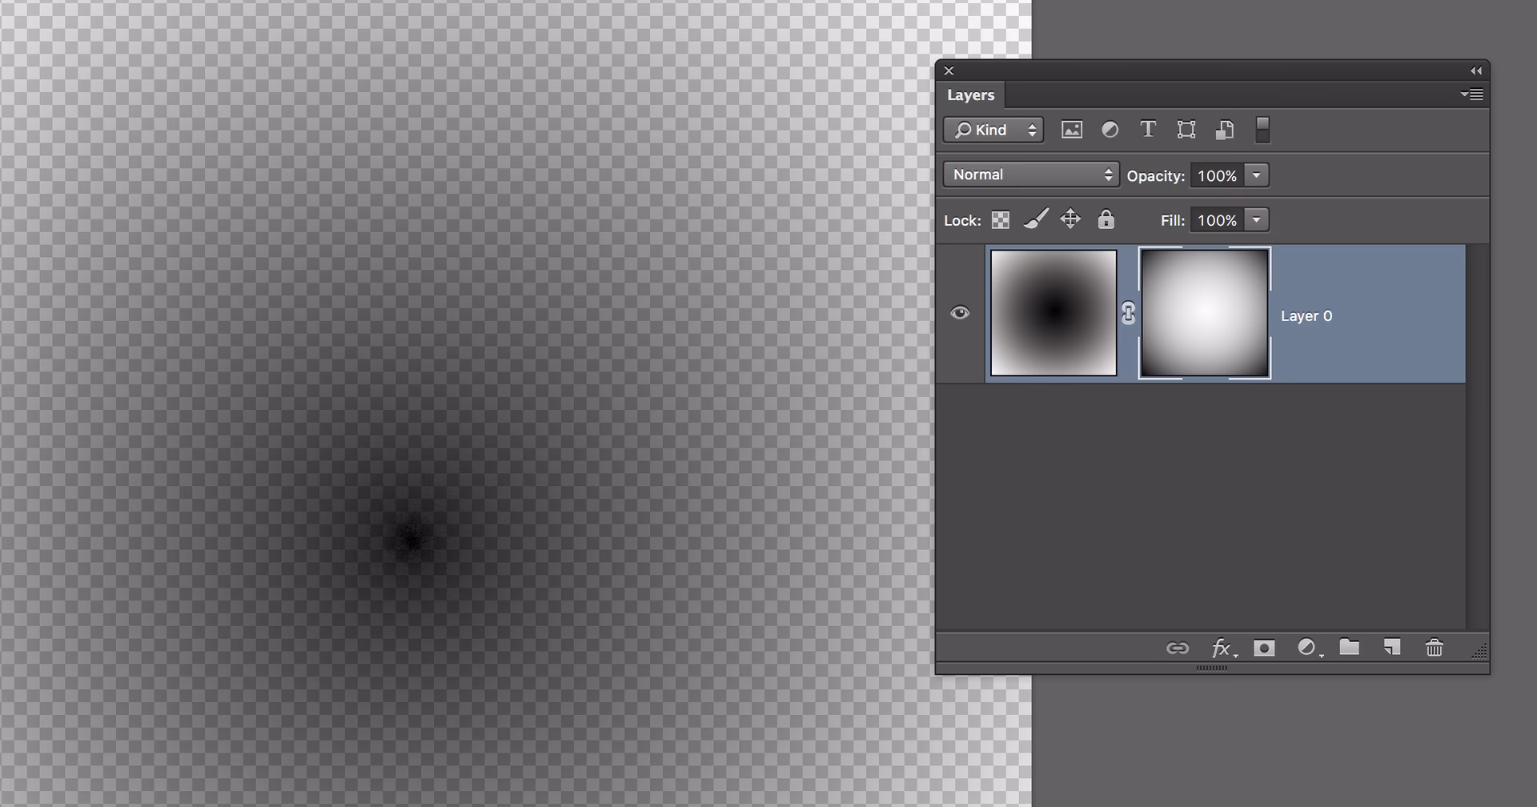Viewport: 1537px width, 807px height.
Task: Open the Opacity slider dropdown arrow
Action: point(1257,175)
